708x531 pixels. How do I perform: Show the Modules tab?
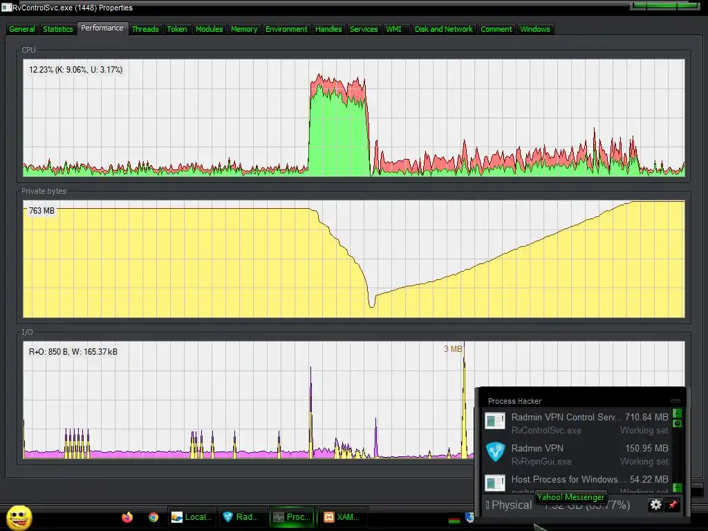tap(209, 29)
